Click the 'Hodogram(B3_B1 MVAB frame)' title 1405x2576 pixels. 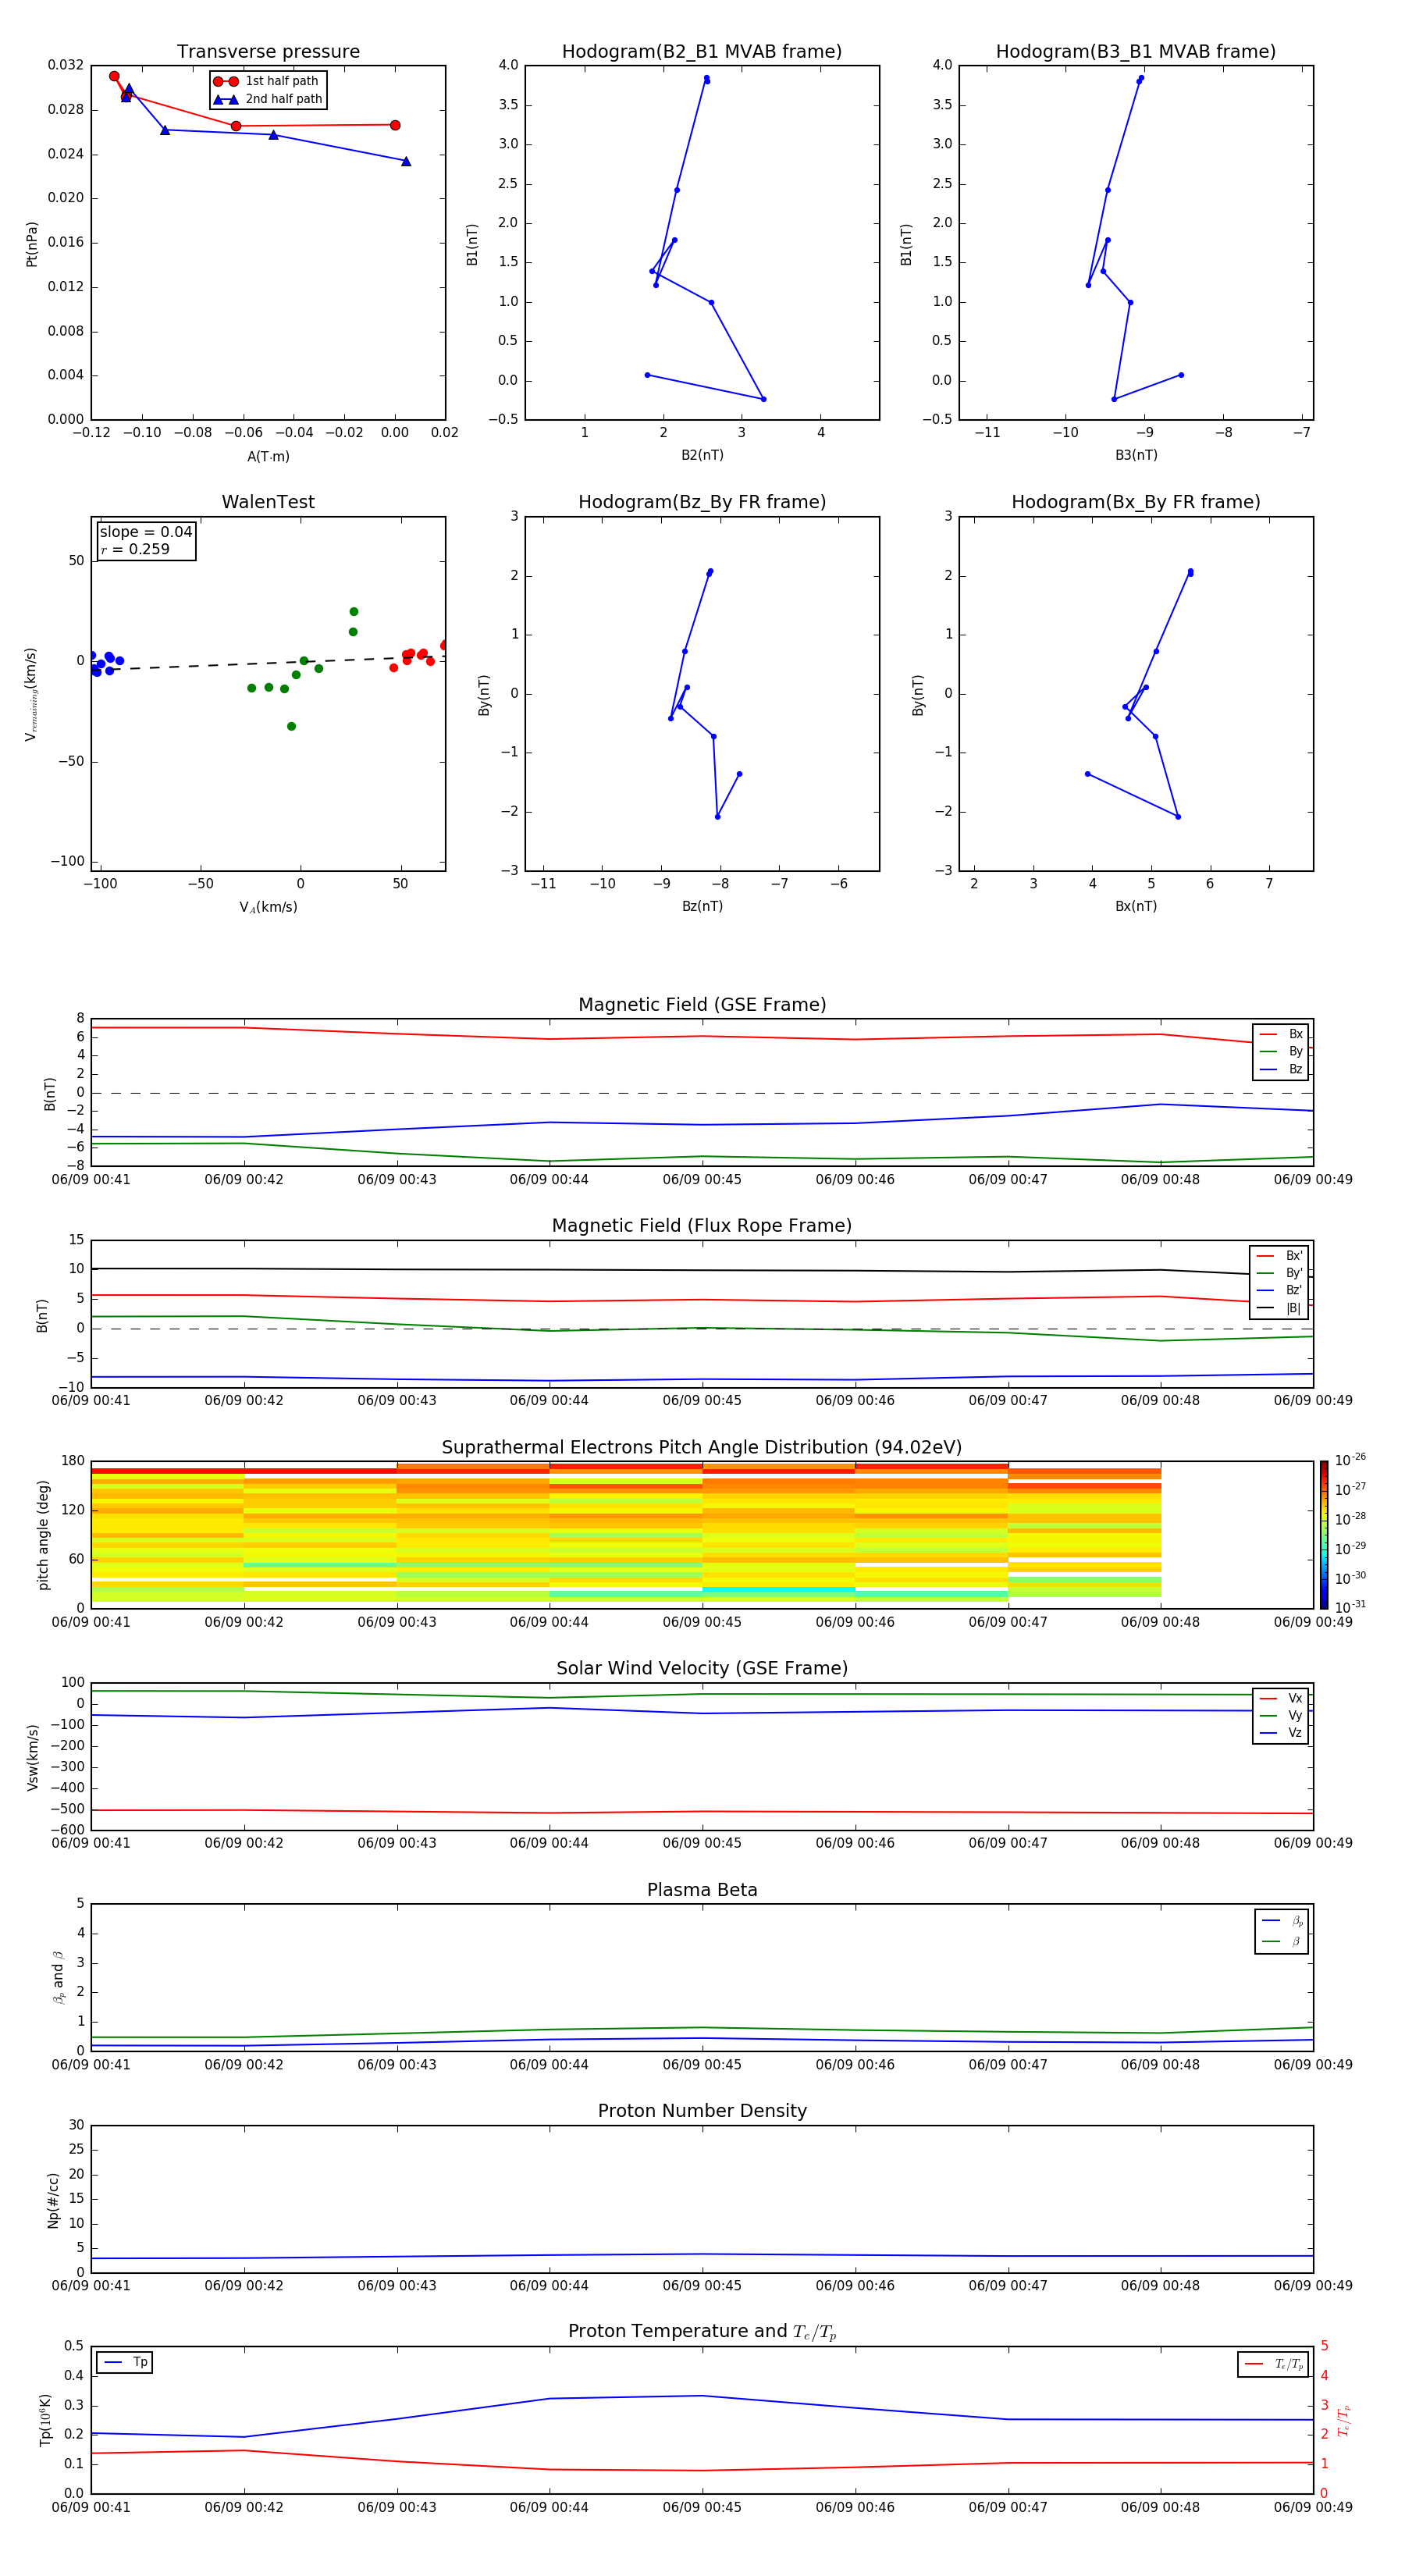coord(1136,52)
